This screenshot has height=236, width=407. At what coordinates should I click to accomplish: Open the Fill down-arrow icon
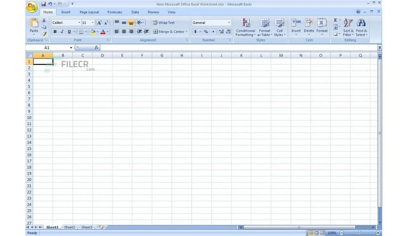tap(335, 27)
